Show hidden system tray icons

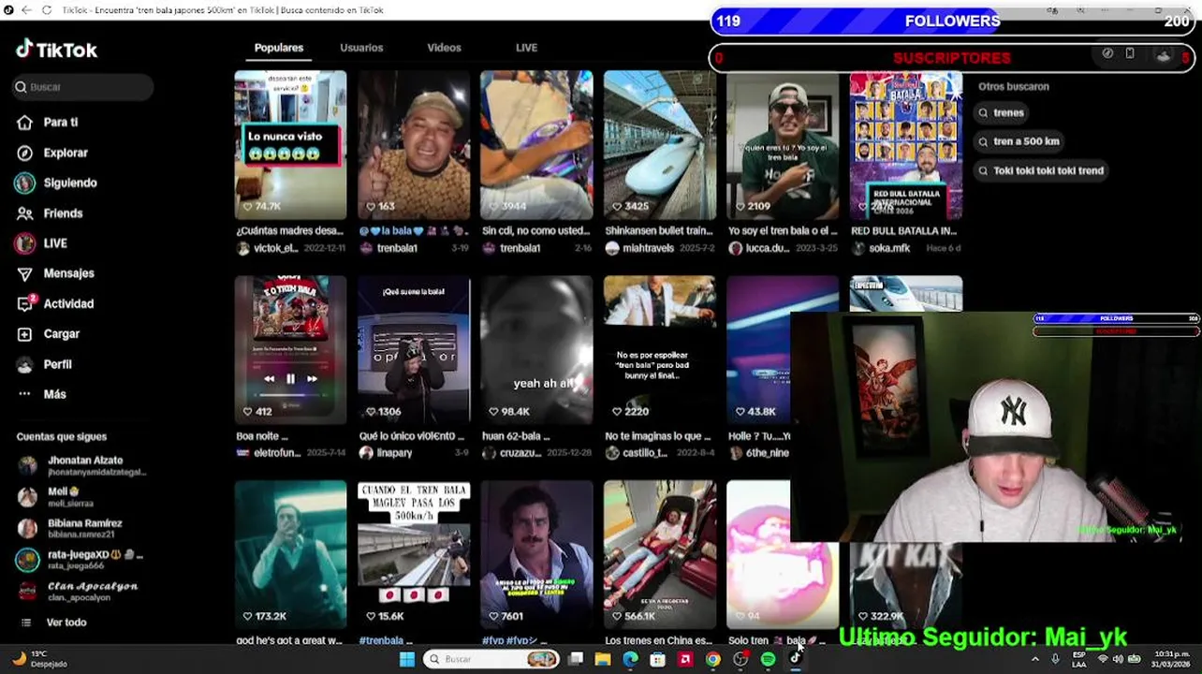point(1034,659)
